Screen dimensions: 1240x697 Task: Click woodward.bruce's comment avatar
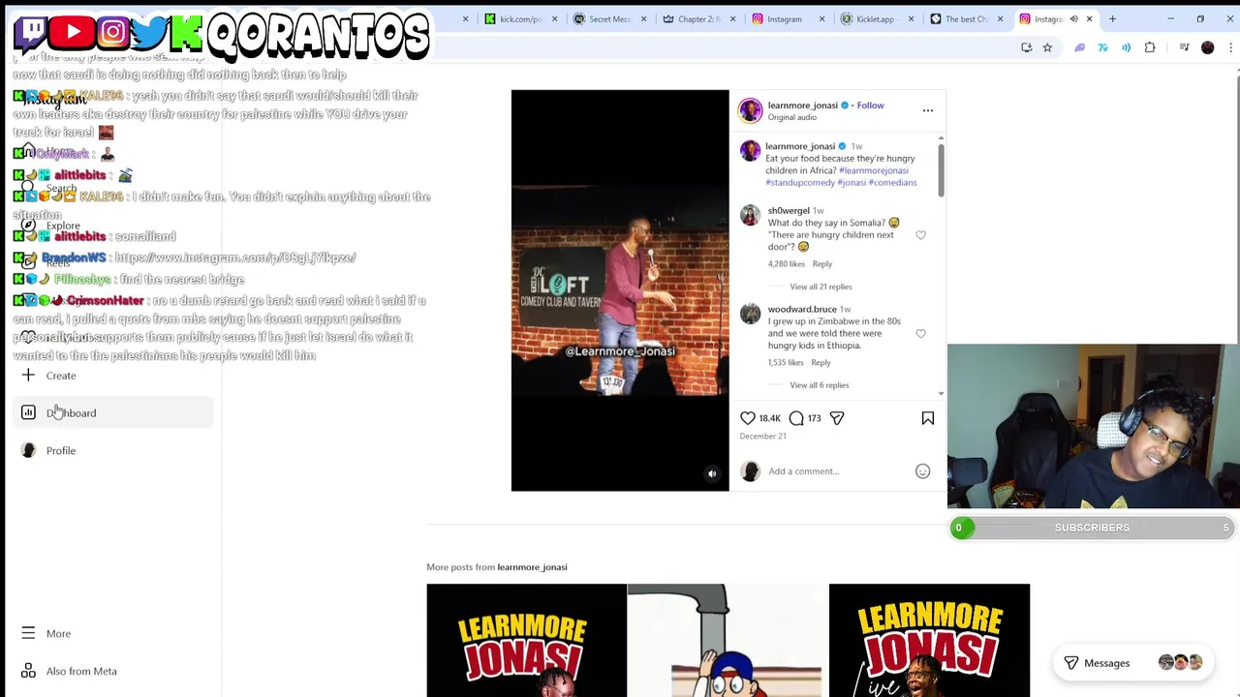tap(750, 314)
